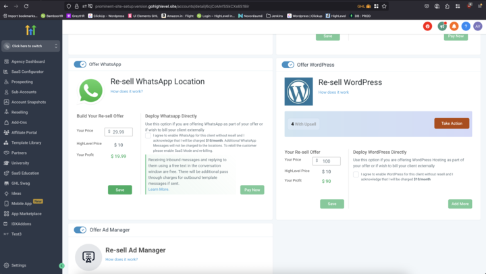
Task: Open WhatsApp How does it work link
Action: [x=126, y=91]
